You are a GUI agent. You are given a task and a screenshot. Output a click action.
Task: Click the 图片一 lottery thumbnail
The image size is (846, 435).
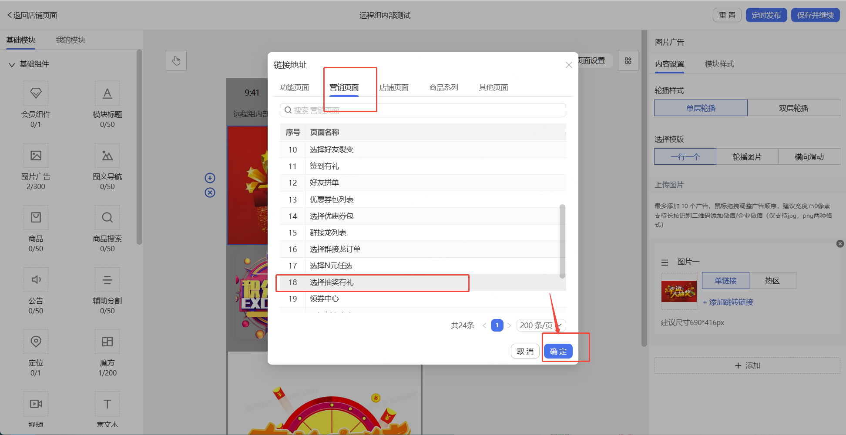tap(679, 291)
